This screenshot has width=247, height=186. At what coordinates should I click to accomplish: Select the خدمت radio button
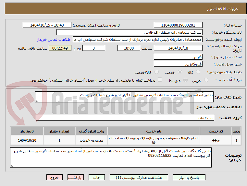[180, 72]
